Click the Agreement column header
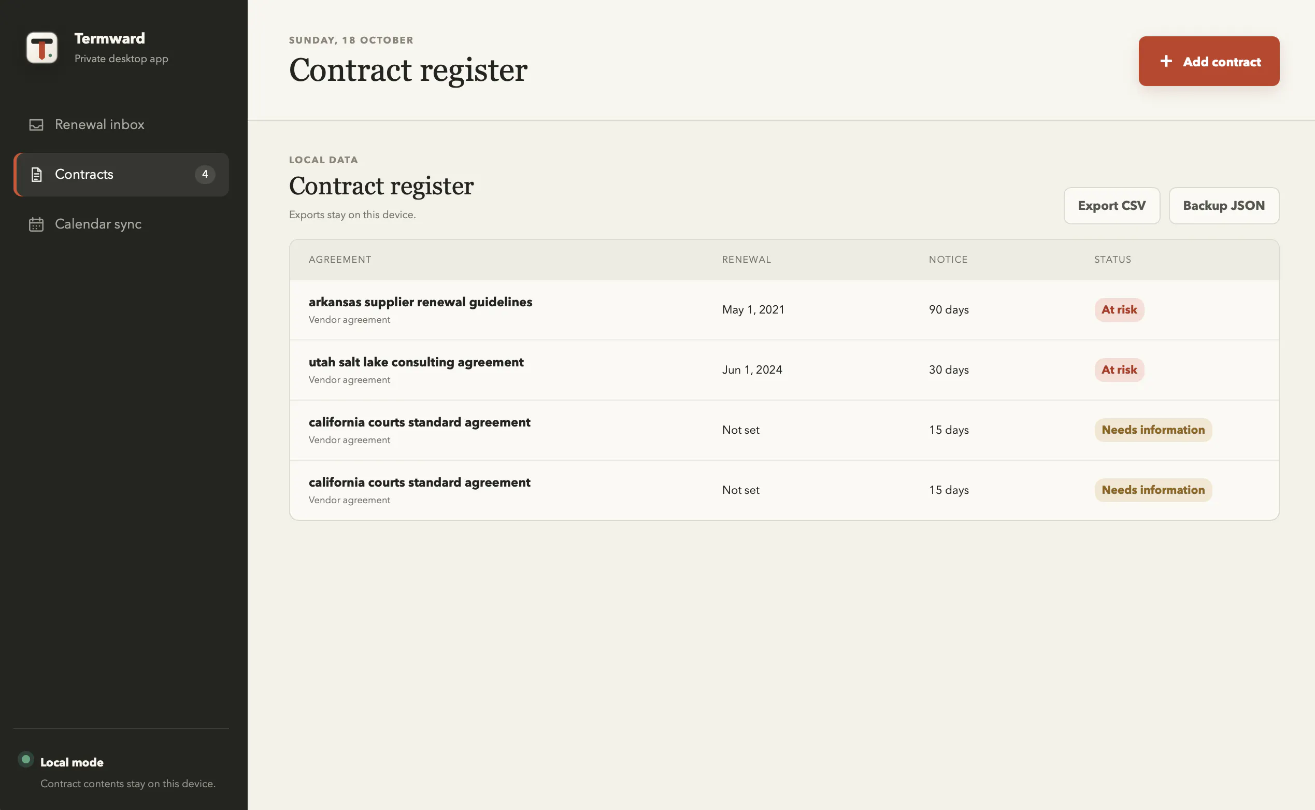 coord(339,260)
